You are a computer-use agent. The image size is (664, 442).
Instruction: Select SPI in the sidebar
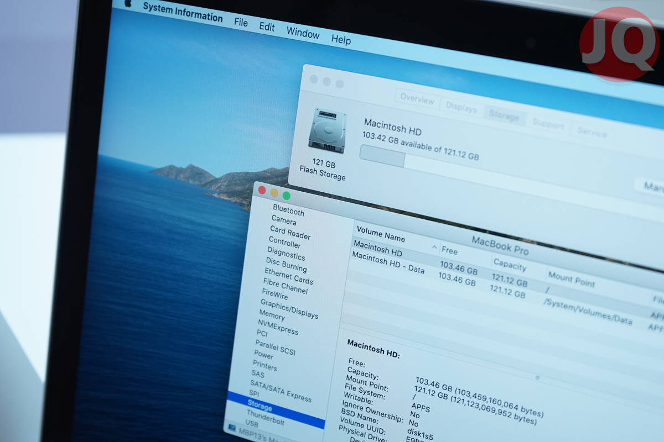[253, 394]
